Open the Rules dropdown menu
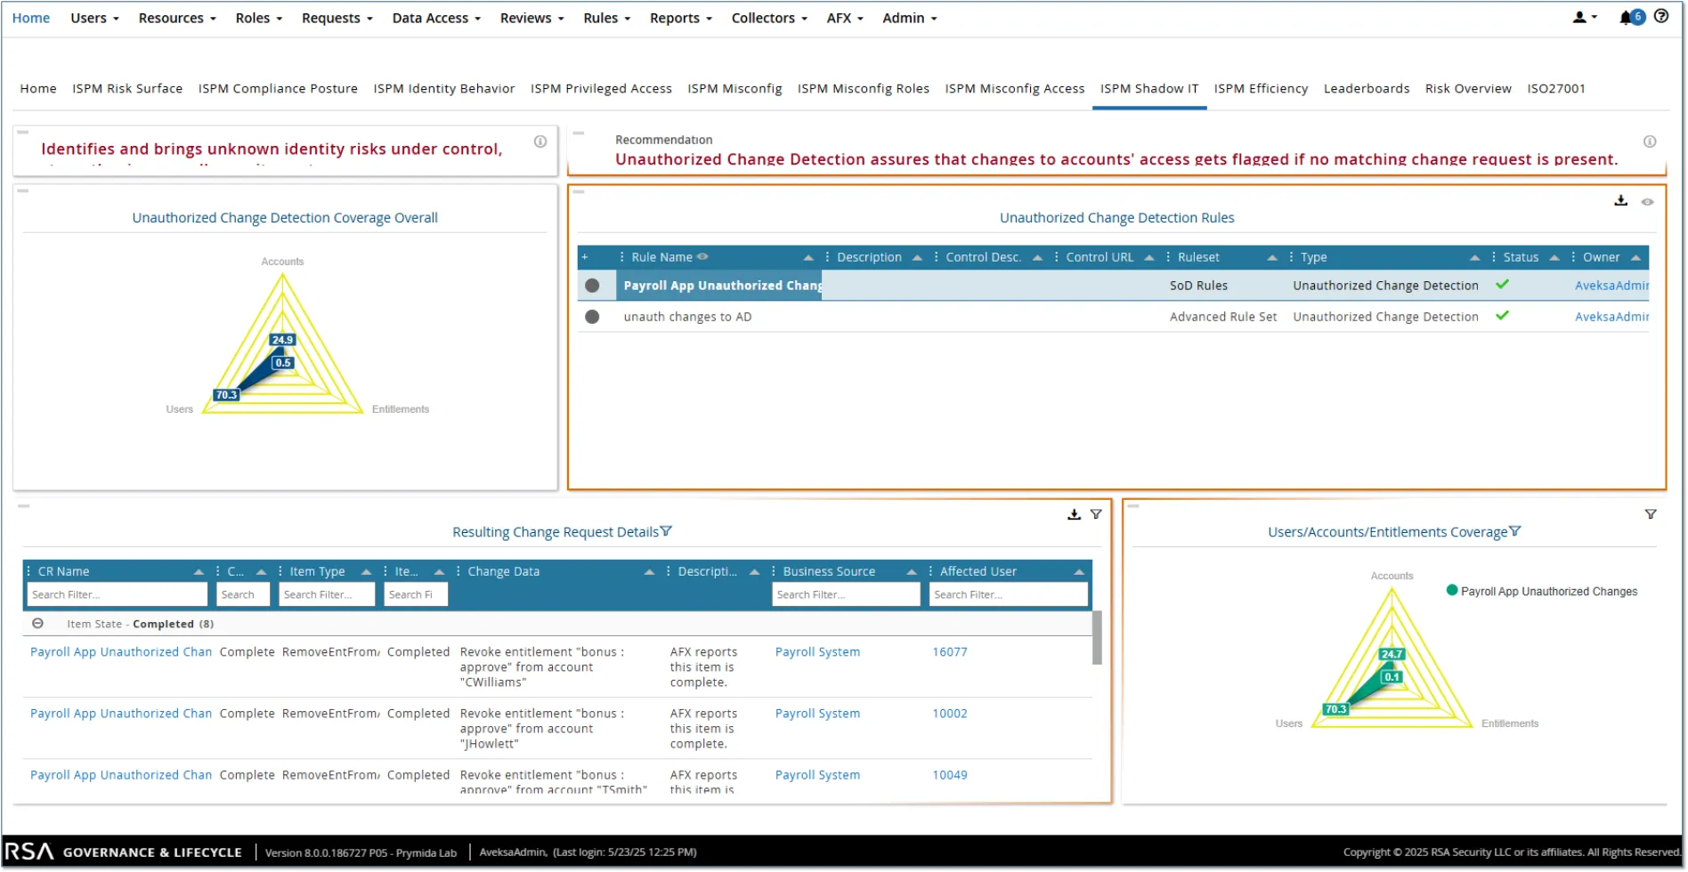Viewport: 1688px width, 872px height. (606, 18)
